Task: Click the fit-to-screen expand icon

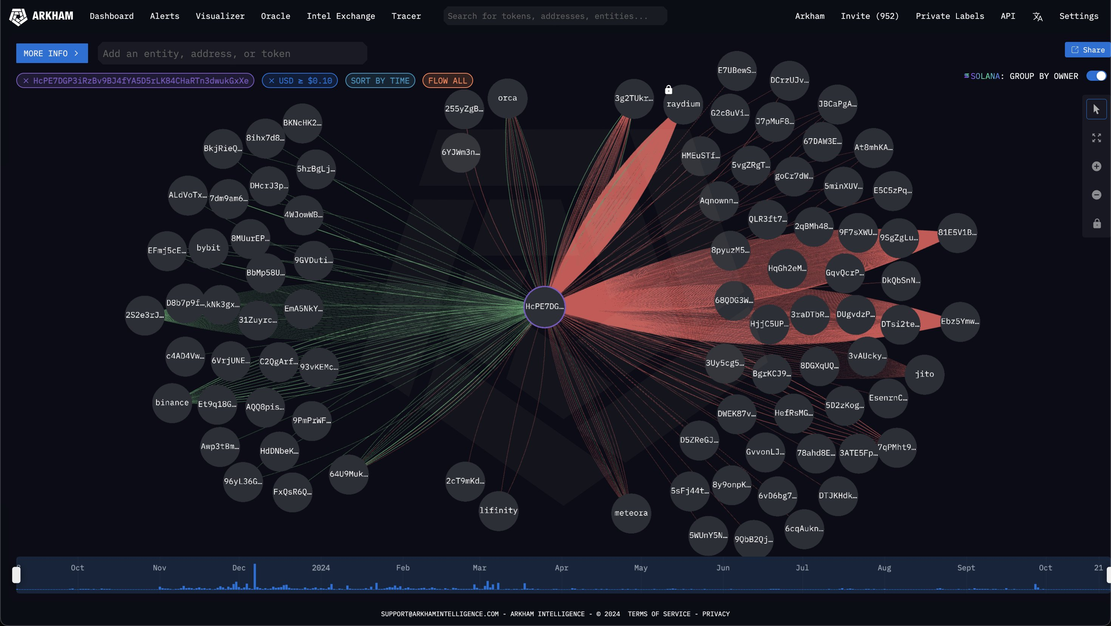Action: [x=1096, y=137]
